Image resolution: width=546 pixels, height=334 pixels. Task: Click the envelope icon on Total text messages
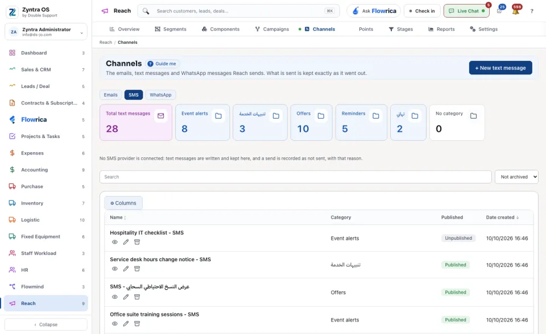point(160,116)
